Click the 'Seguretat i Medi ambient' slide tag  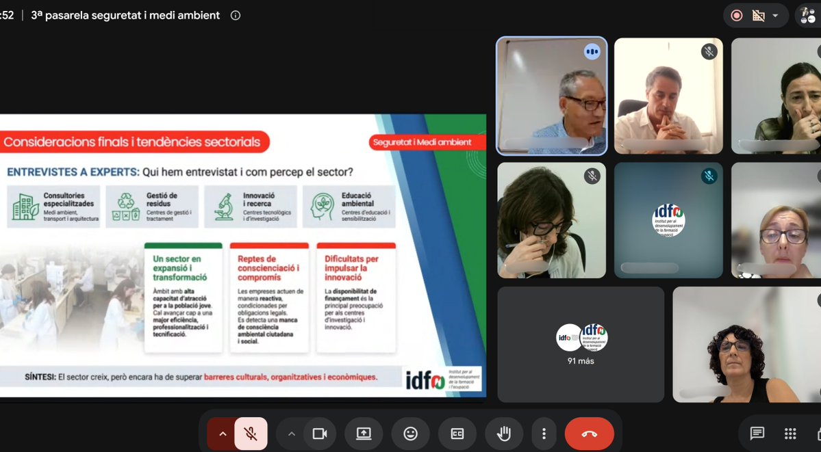[x=427, y=142]
